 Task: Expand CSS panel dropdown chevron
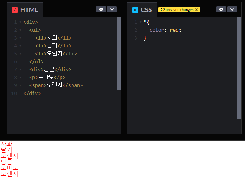point(232,9)
